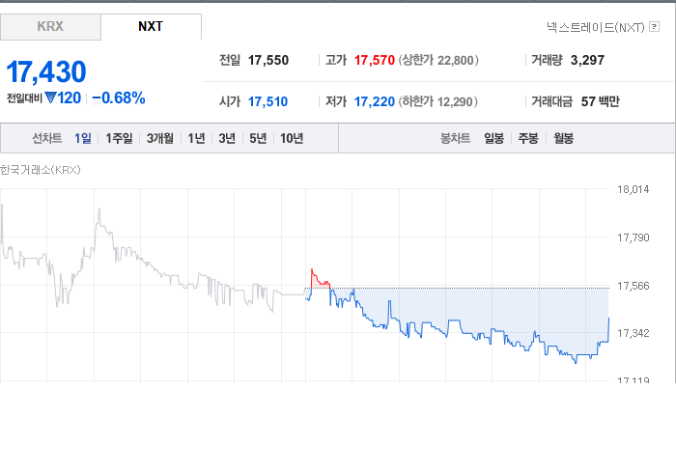Screen dimensions: 676x473
Task: Click the 17,566 y-axis label
Action: [x=633, y=286]
